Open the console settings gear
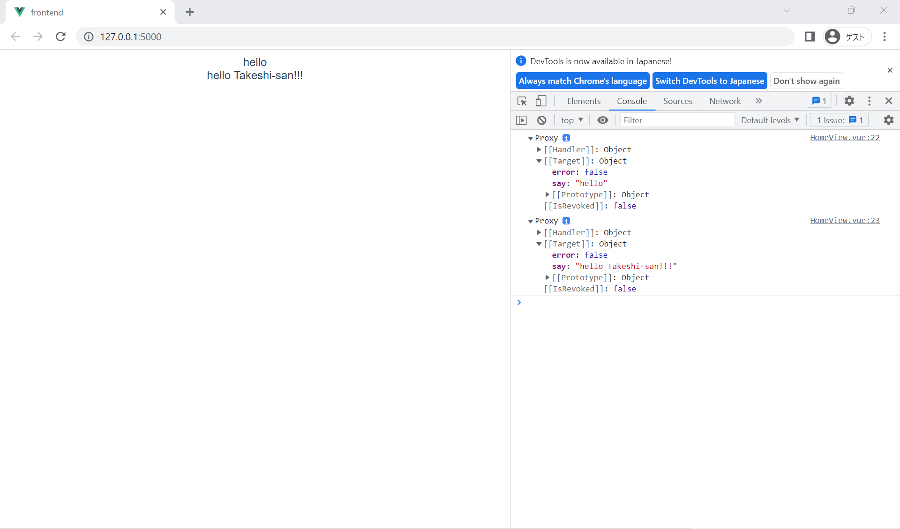 coord(889,120)
